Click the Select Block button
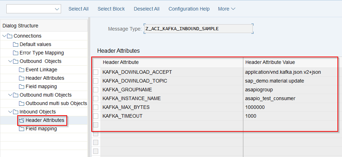Screen dimensions: 342x157 point(111,9)
